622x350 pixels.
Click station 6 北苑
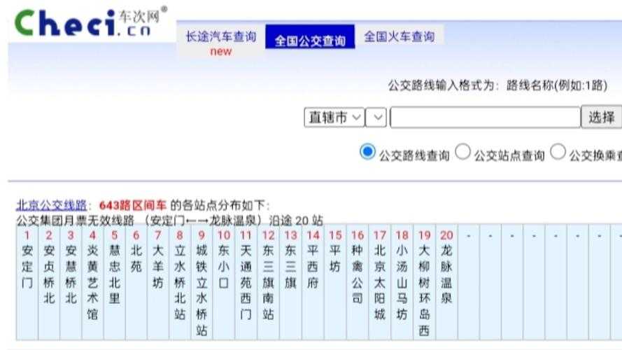[136, 258]
